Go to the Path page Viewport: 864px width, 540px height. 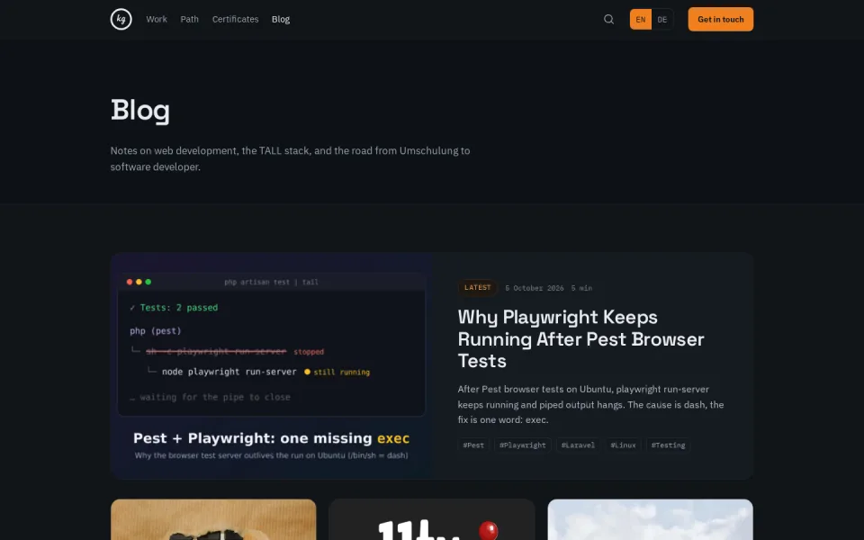point(190,19)
